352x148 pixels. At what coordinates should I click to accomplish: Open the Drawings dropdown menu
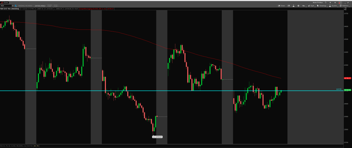coord(322,6)
